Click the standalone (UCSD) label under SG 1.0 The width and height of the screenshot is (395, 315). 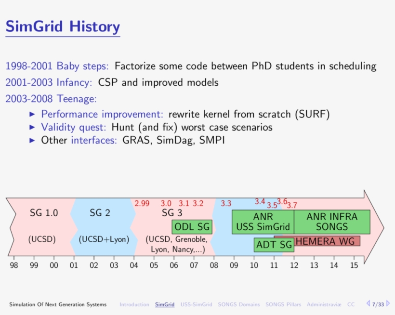click(x=42, y=239)
